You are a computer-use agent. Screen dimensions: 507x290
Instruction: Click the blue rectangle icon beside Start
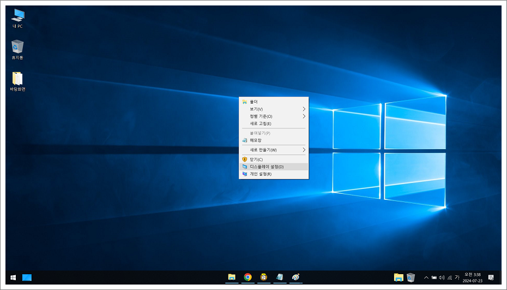coord(27,277)
